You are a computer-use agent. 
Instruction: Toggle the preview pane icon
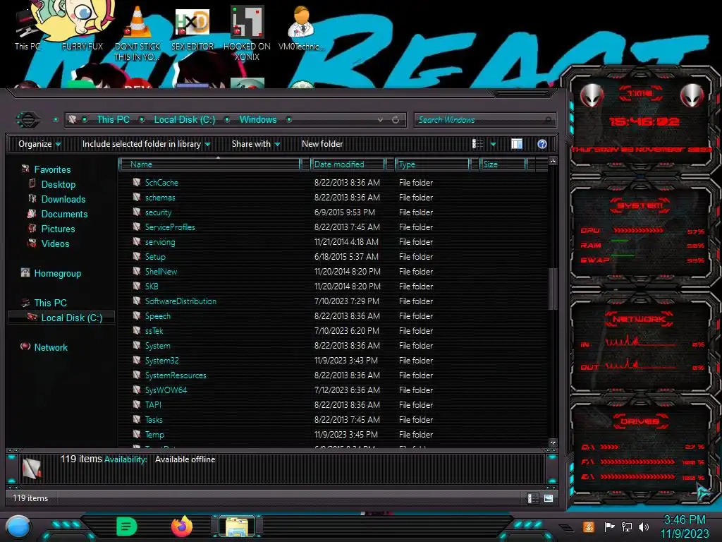click(x=517, y=144)
